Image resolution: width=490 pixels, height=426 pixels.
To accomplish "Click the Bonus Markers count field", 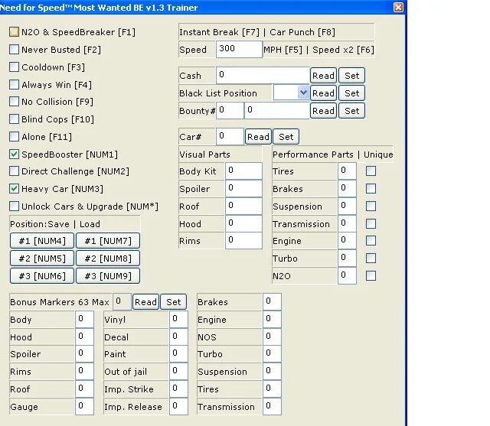I will pos(122,301).
